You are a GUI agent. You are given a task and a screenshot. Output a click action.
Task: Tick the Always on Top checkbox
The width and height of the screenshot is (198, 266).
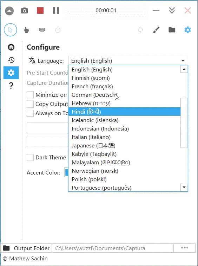coord(30,113)
